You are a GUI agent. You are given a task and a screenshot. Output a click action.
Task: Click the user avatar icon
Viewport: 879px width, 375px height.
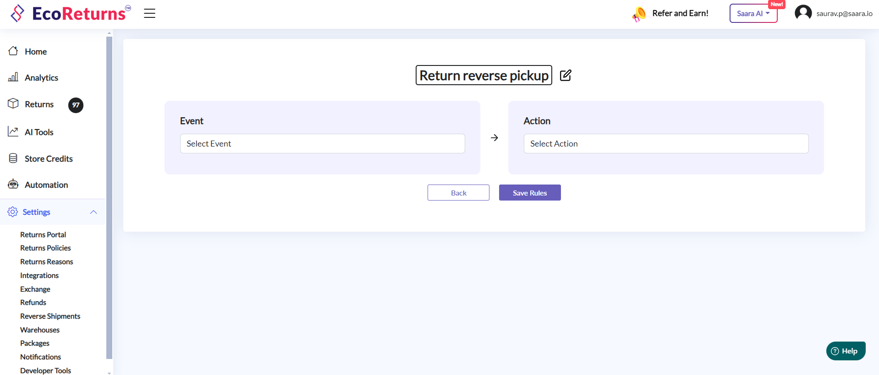(803, 13)
